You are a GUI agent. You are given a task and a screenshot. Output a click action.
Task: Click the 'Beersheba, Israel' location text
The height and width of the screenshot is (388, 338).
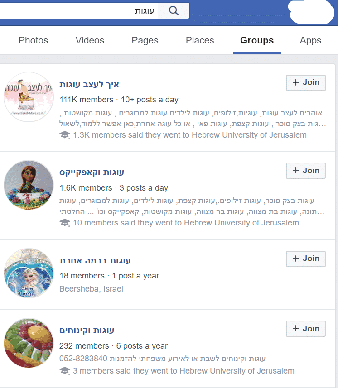pyautogui.click(x=91, y=289)
